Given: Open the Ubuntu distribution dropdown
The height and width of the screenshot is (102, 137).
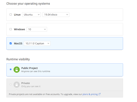Looking at the screenshot, I should click(x=32, y=15).
